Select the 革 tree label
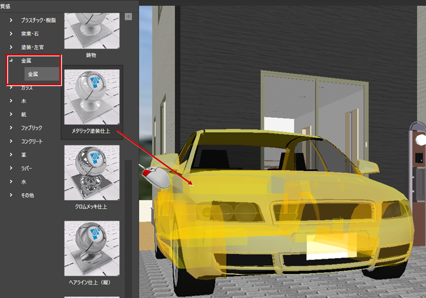Screen dimensions: 426x298 [24, 154]
